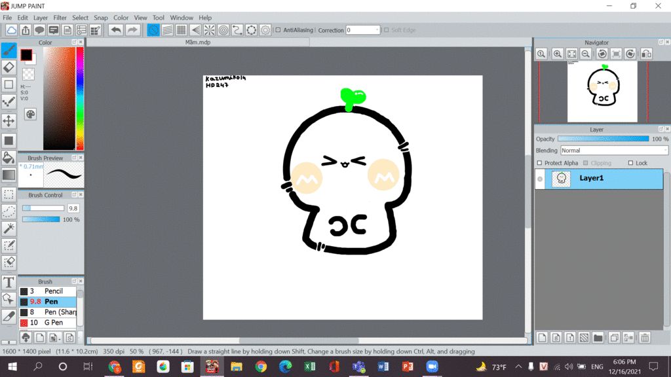Select the Text tool
Image resolution: width=671 pixels, height=377 pixels.
pyautogui.click(x=9, y=283)
